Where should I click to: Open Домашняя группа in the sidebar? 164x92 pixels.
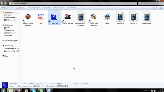tap(11, 41)
